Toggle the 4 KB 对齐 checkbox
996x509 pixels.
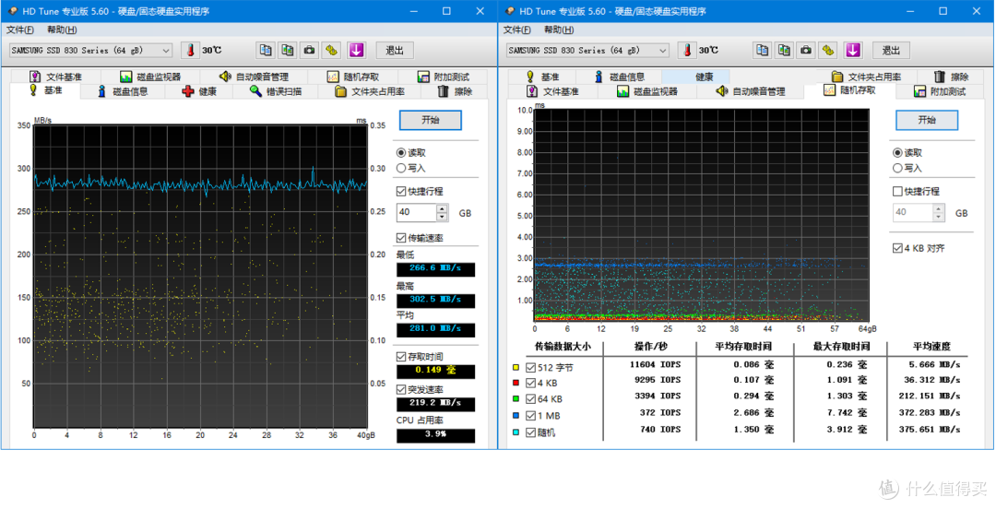tap(897, 248)
